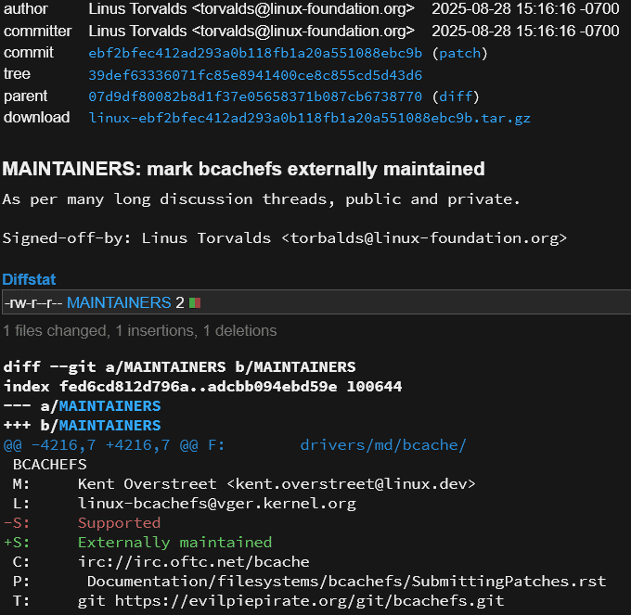Screen dimensions: 631x615
Task: Click the red-green diffstat change bar
Action: pos(195,302)
